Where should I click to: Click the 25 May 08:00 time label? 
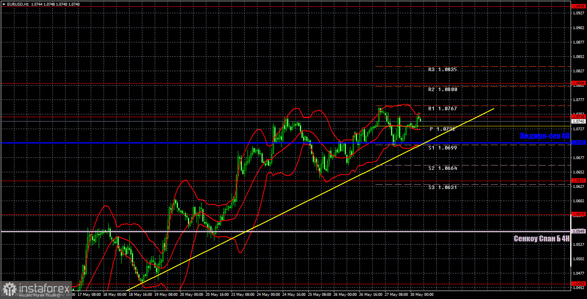coord(319,295)
